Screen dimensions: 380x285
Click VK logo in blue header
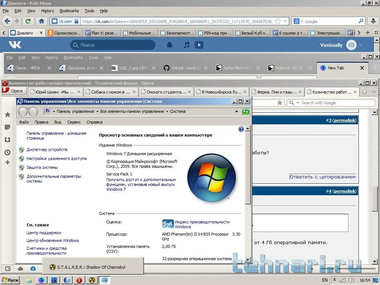pyautogui.click(x=15, y=45)
